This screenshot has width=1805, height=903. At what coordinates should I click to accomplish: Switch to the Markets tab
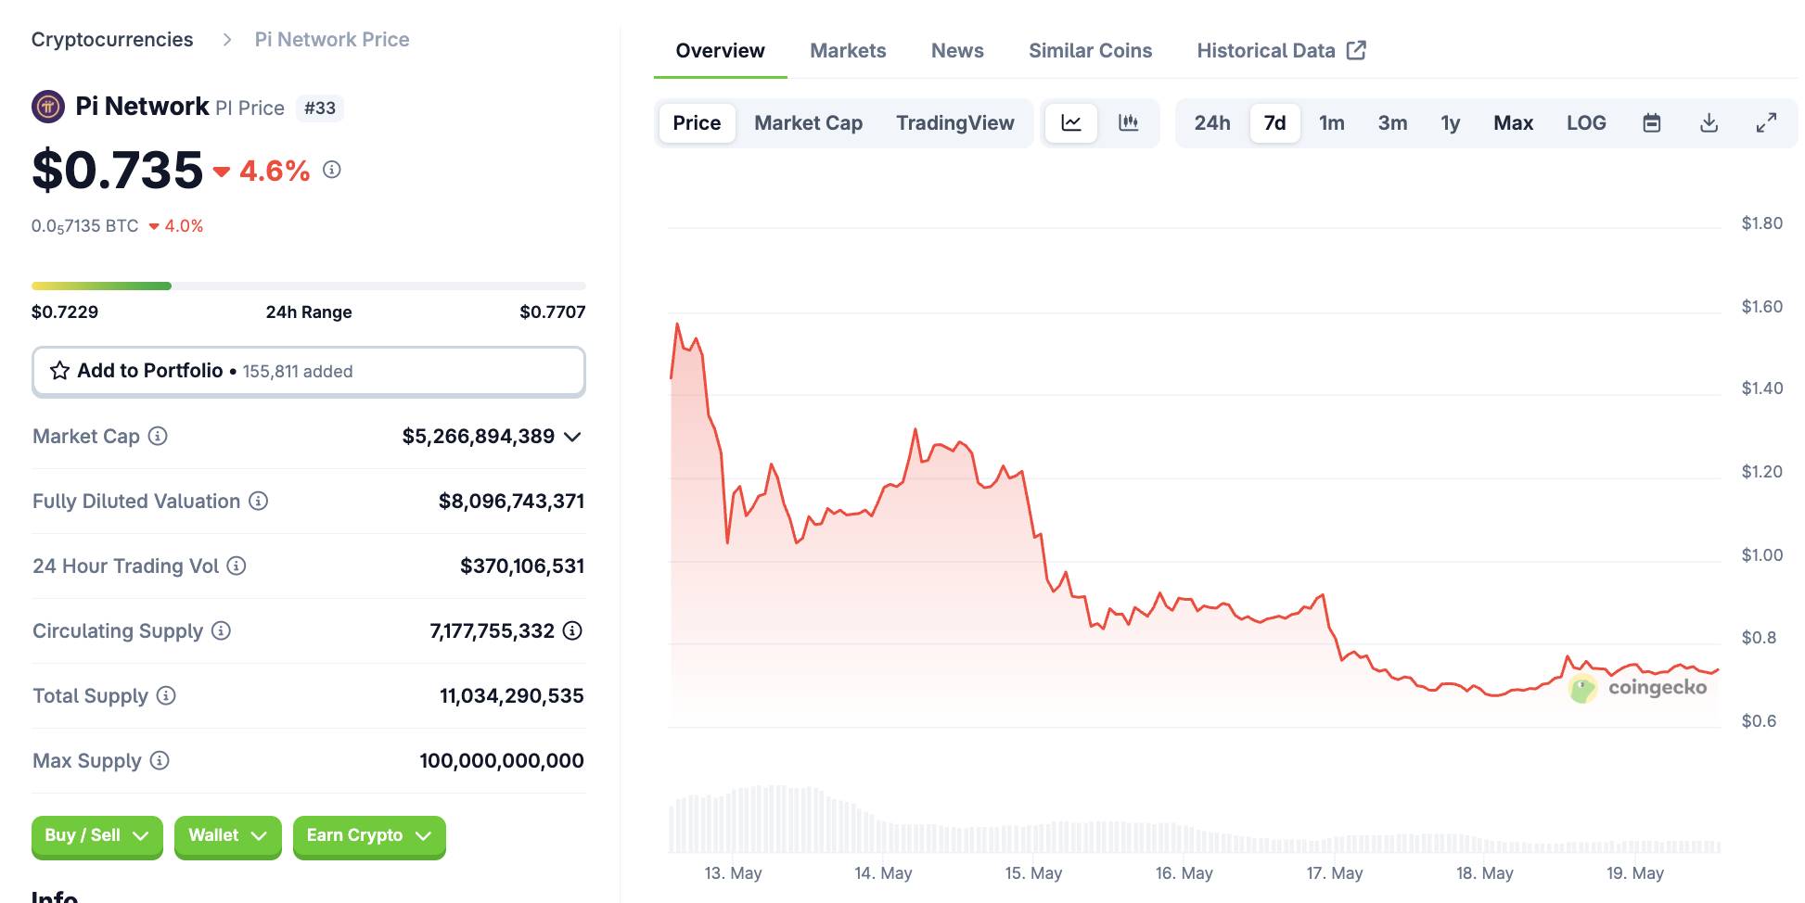(x=847, y=50)
